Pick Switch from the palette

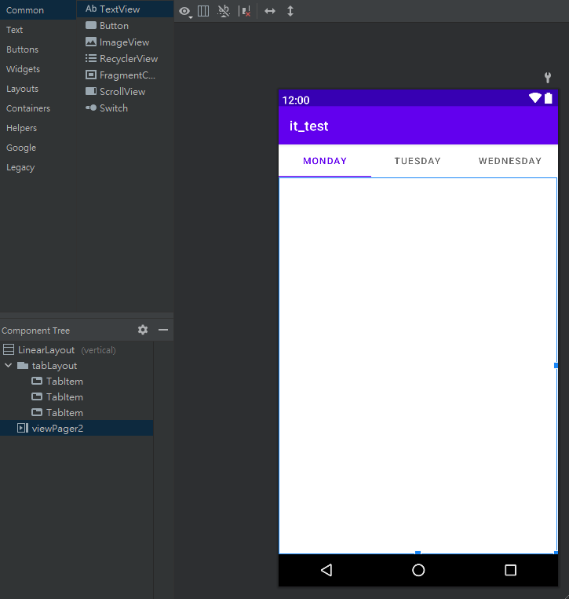point(126,108)
